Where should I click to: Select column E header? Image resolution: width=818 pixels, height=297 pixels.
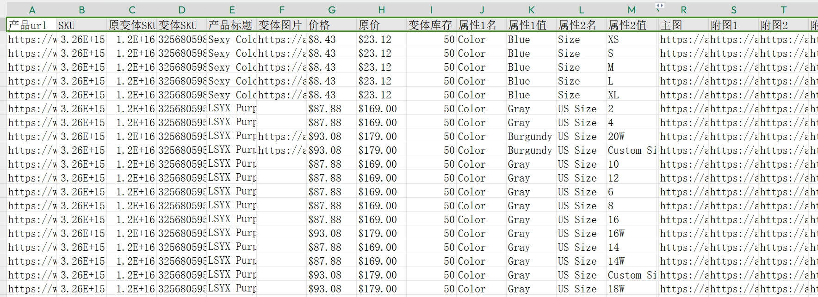tap(232, 10)
